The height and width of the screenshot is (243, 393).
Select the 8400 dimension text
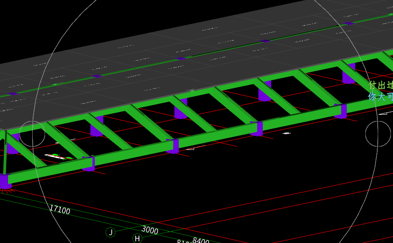pos(201,240)
